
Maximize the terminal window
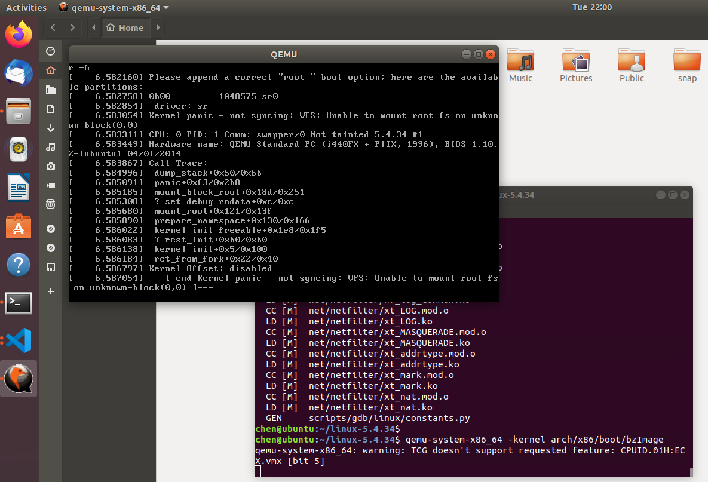tap(672, 195)
